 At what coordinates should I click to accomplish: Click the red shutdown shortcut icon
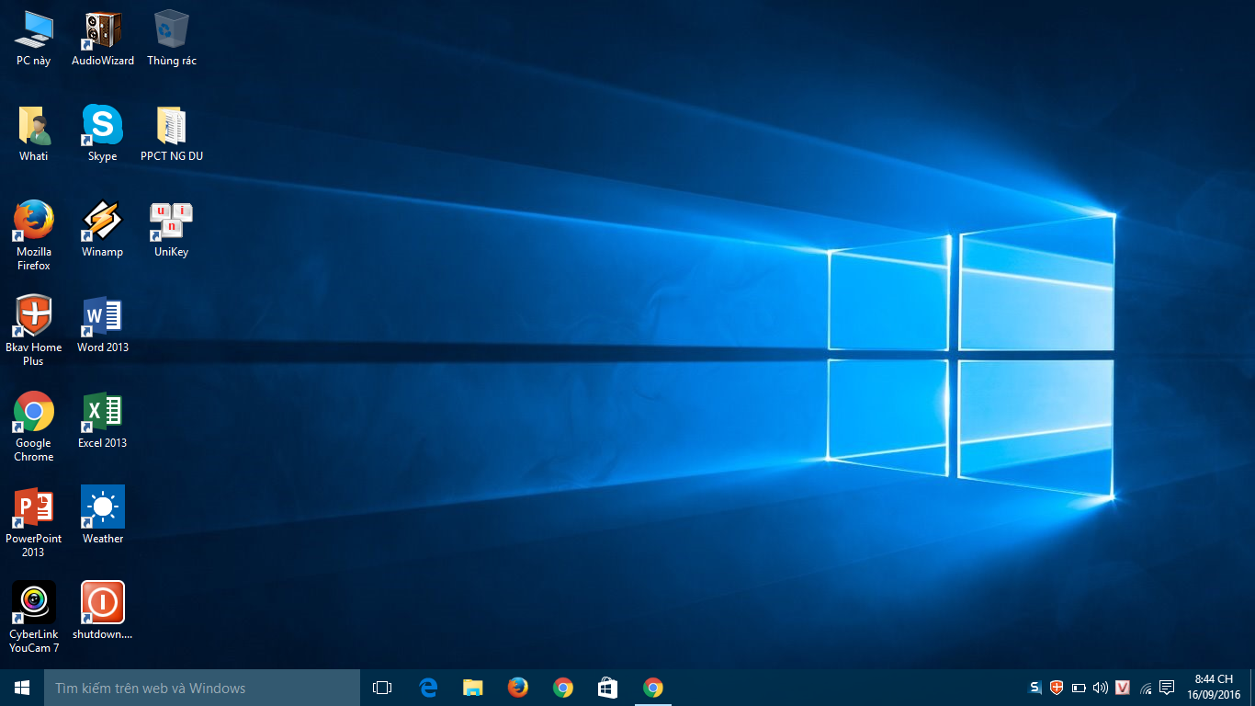pos(102,603)
